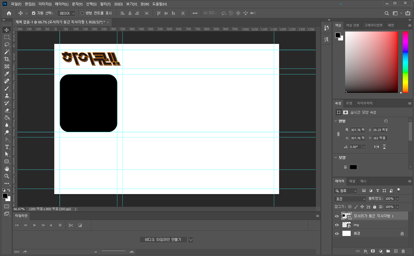The height and width of the screenshot is (256, 414).
Task: Select the Zoom tool
Action: click(7, 176)
